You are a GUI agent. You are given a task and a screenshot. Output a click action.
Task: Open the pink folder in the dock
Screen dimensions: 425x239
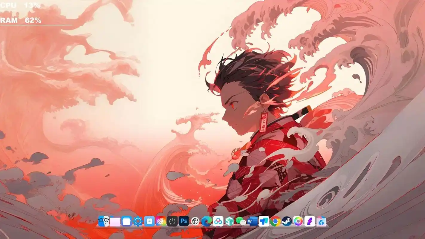[x=115, y=221]
